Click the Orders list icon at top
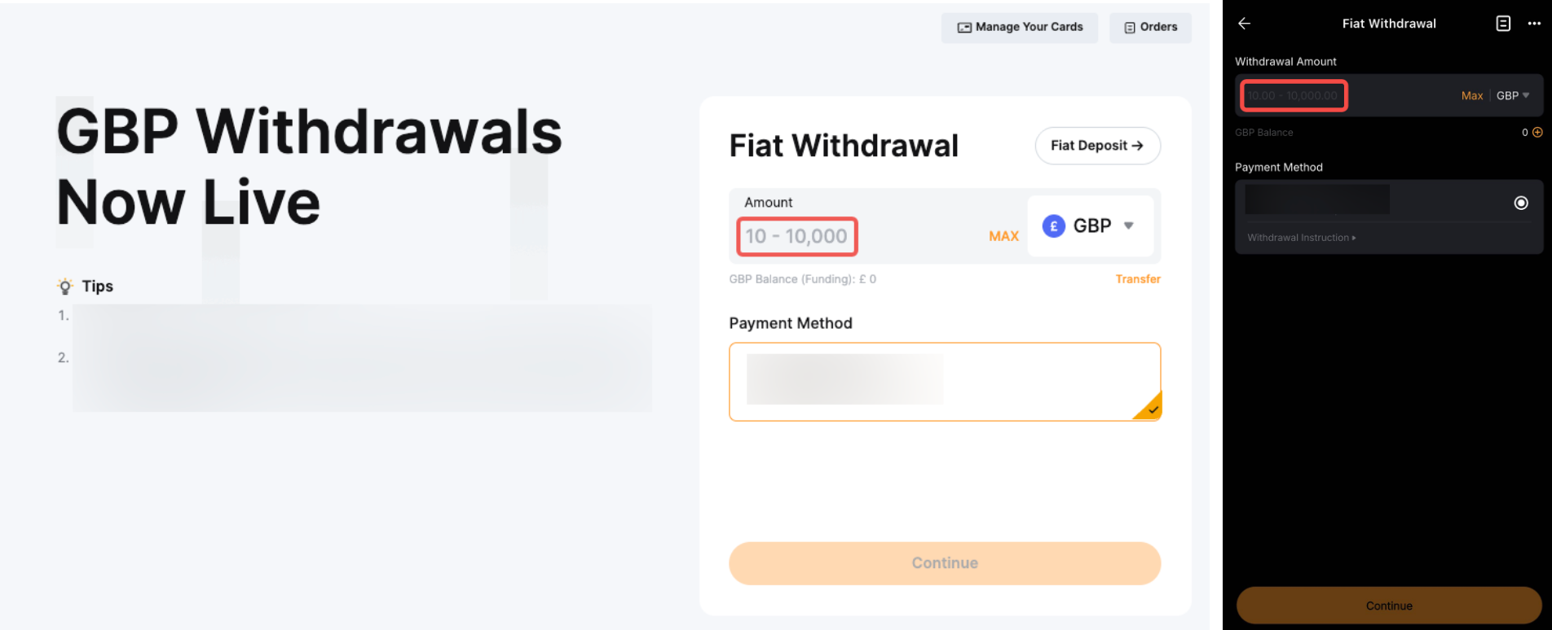Viewport: 1552px width, 630px height. 1130,28
